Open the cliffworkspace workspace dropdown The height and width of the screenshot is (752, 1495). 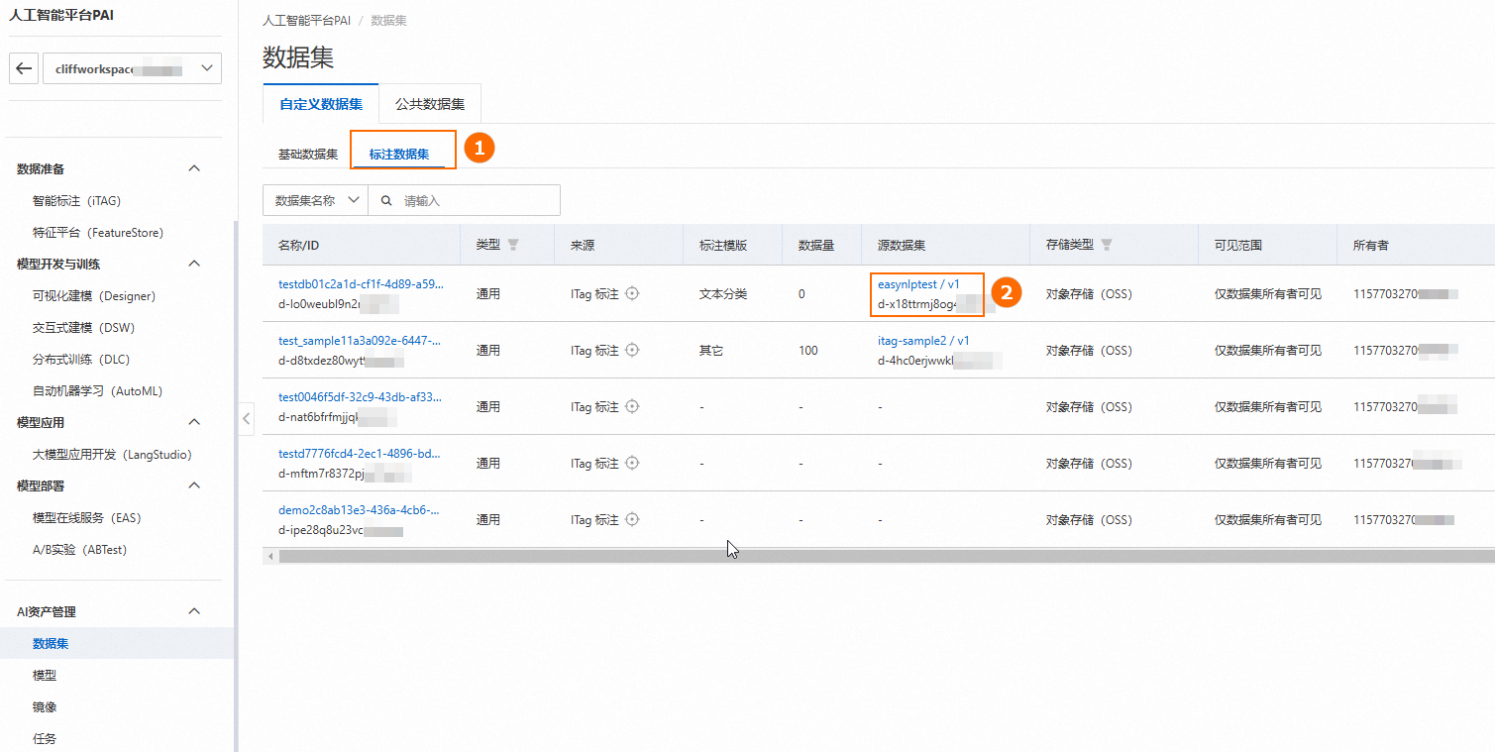tap(133, 68)
